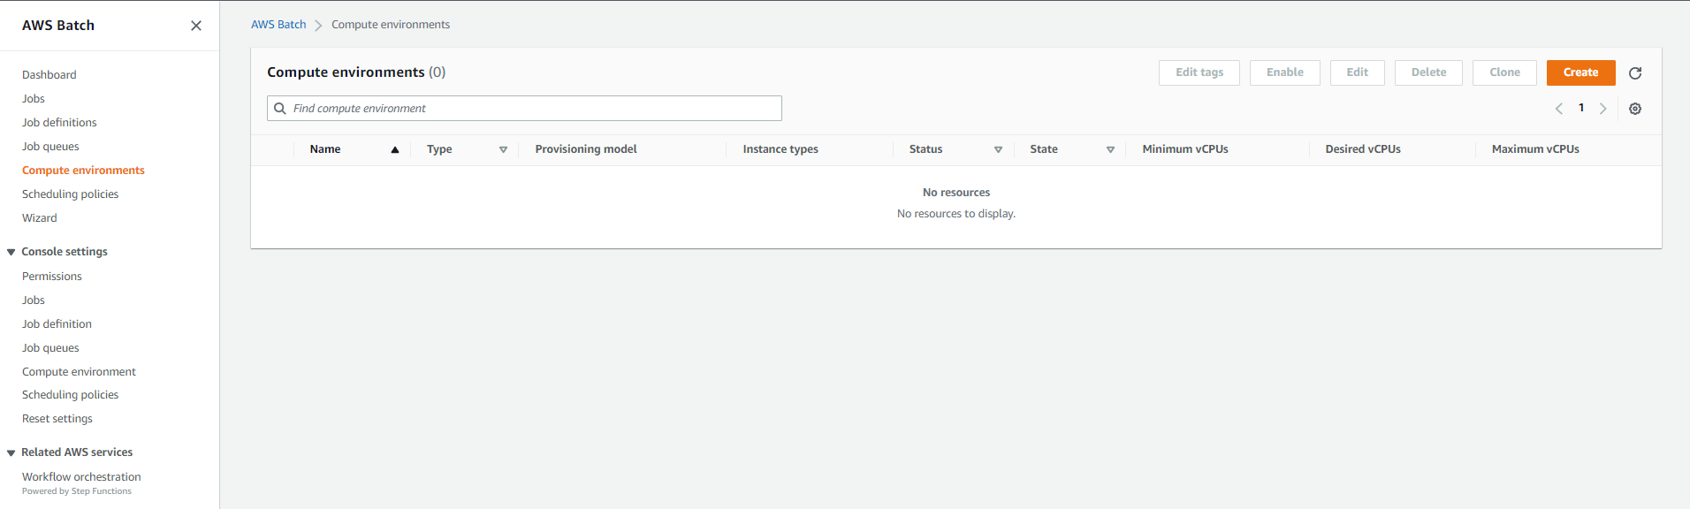The image size is (1690, 509).
Task: Sort by Name ascending arrow
Action: pyautogui.click(x=395, y=149)
